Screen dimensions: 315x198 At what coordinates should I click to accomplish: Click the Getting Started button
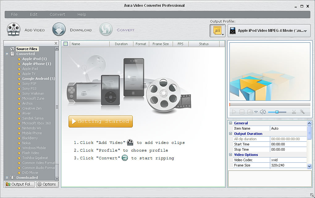point(101,121)
